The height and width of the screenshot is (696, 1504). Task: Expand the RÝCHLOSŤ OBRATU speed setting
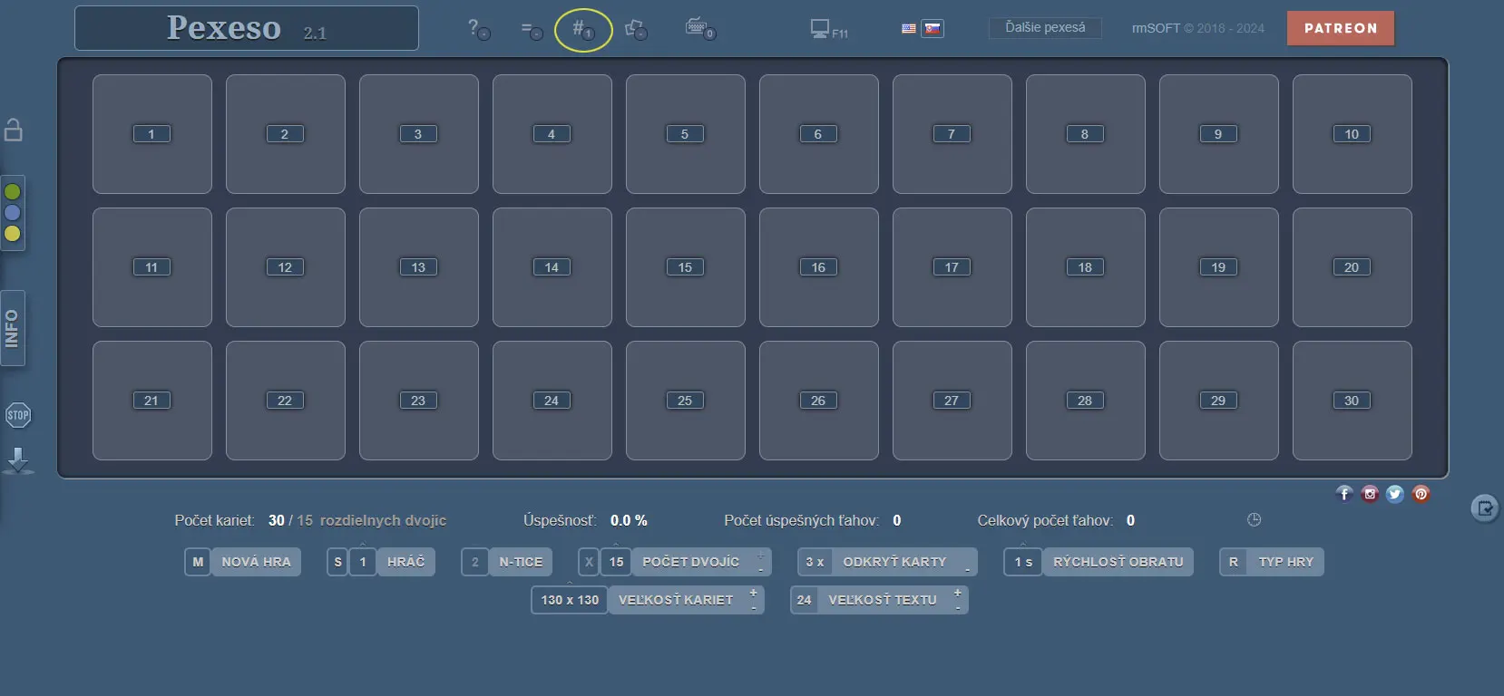pyautogui.click(x=1118, y=562)
